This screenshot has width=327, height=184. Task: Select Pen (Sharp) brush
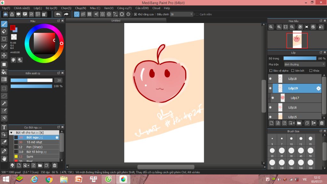[36, 147]
